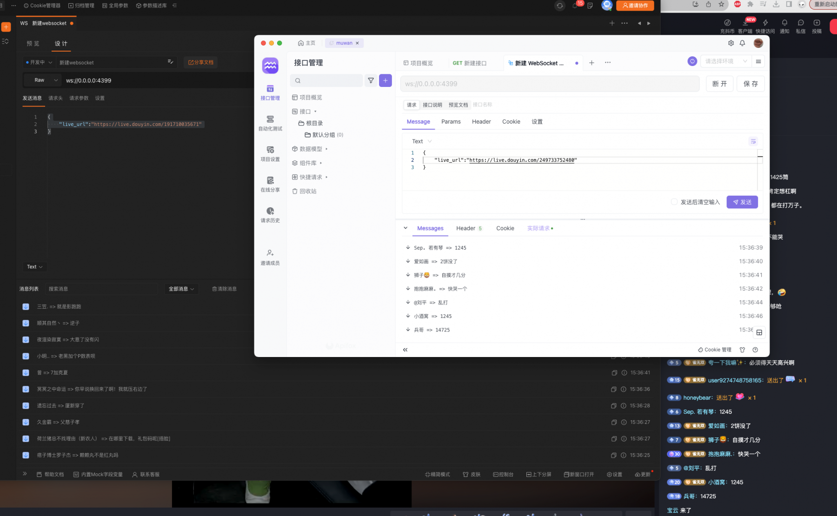837x516 pixels.
Task: Open 项目设置 in the left sidebar
Action: point(270,154)
